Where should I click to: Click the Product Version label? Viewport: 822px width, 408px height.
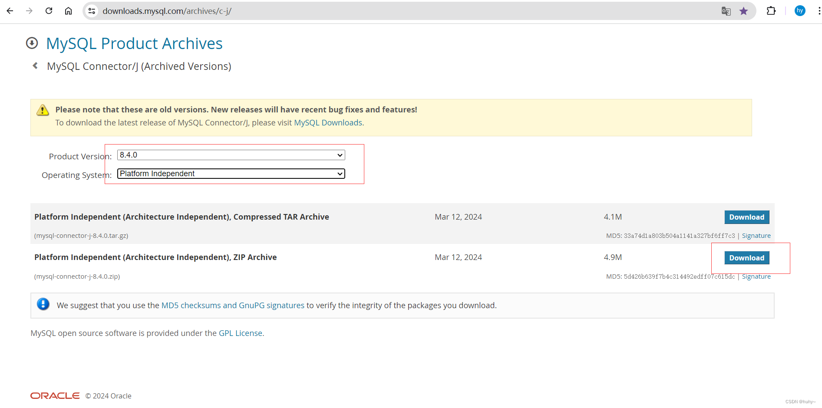point(80,156)
